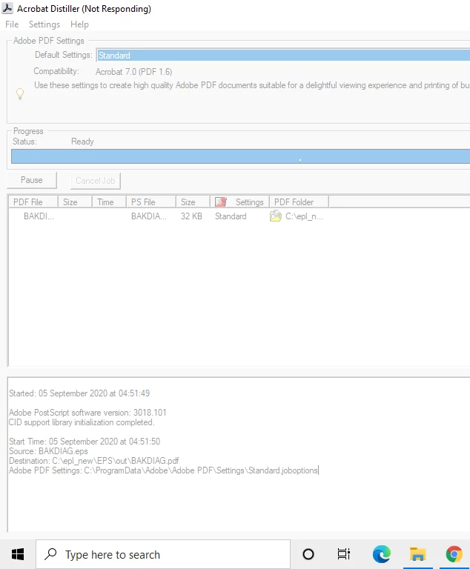Screen dimensions: 470x569
Task: Click the Cancel Job button
Action: click(95, 180)
